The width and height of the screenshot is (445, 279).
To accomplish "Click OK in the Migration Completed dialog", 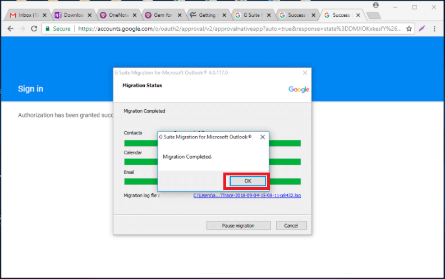I will pyautogui.click(x=248, y=181).
